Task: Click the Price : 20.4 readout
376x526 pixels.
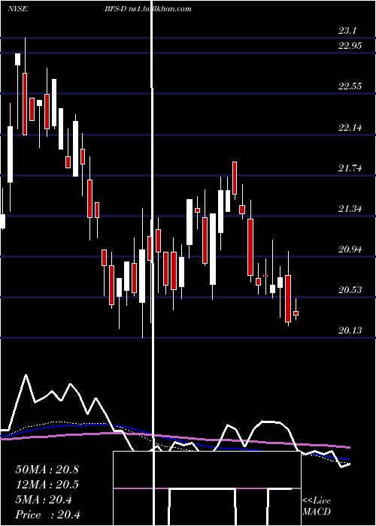Action: tap(47, 515)
